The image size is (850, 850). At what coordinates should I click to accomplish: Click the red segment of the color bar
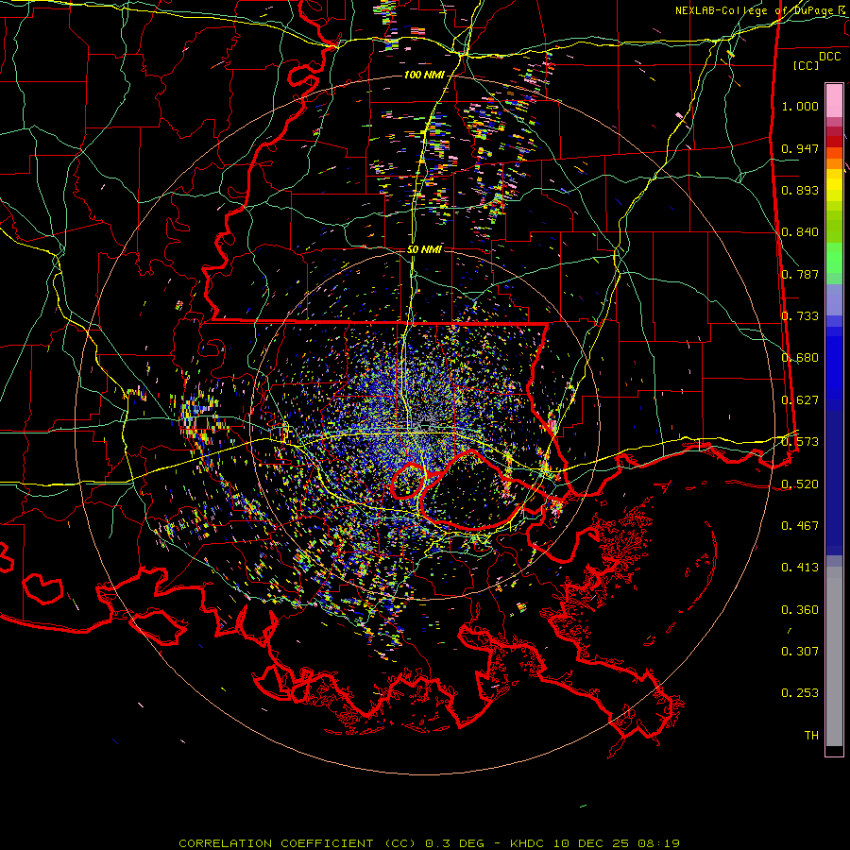[834, 142]
